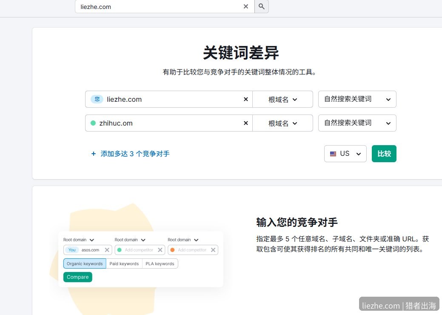Click green dot beside zhihuc.om
This screenshot has width=442, height=315.
[x=93, y=123]
